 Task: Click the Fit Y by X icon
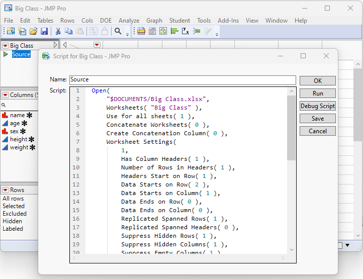(x=186, y=31)
